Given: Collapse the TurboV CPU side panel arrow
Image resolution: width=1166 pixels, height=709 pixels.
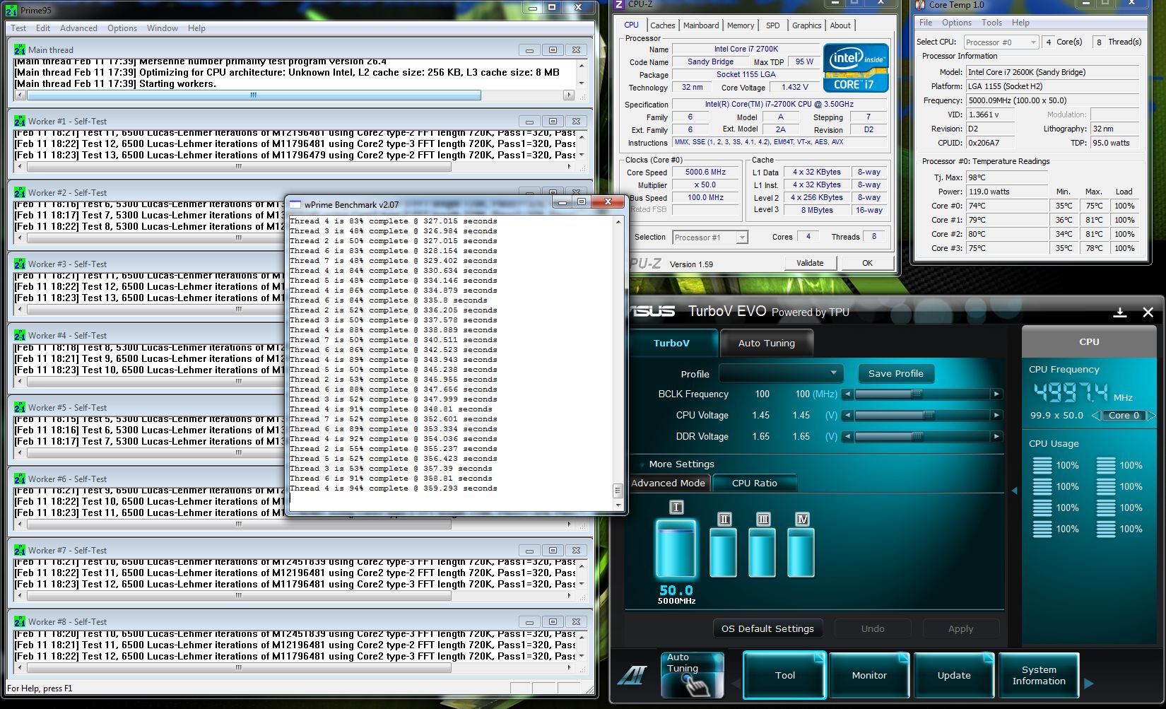Looking at the screenshot, I should click(1014, 491).
